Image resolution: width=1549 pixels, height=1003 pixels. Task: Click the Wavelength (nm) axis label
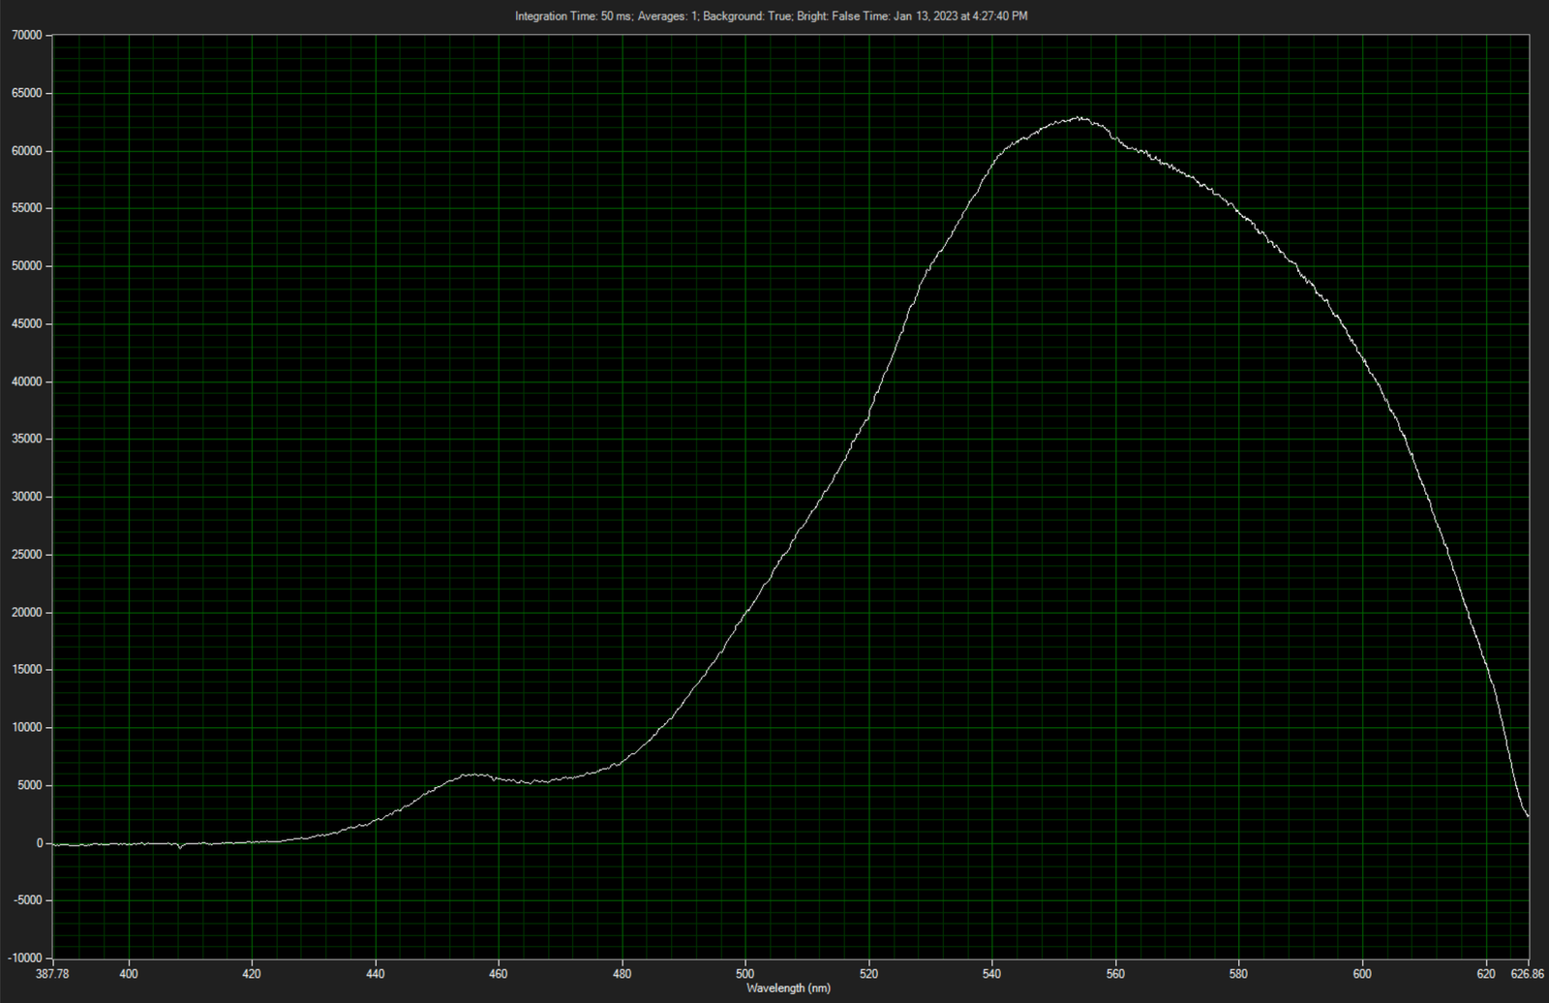[788, 988]
